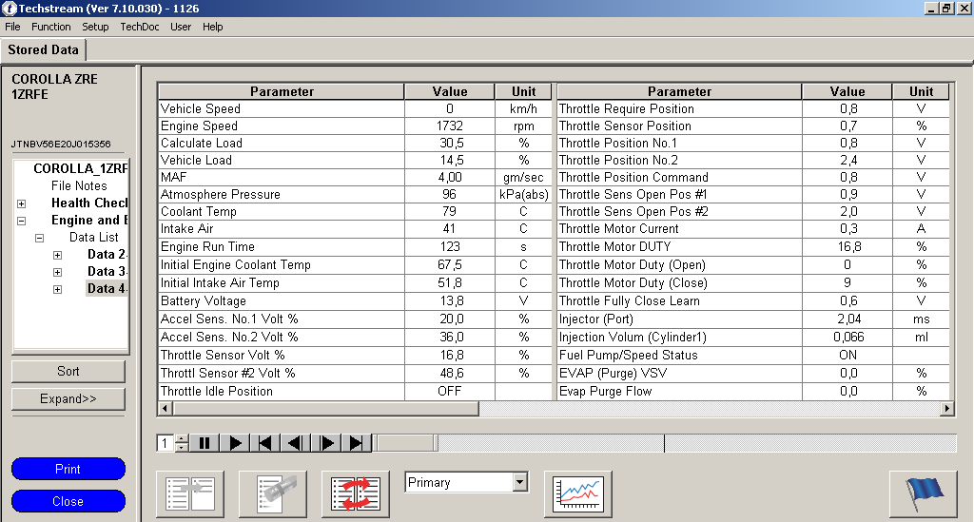Step forward one frame
The width and height of the screenshot is (974, 522).
tap(326, 443)
